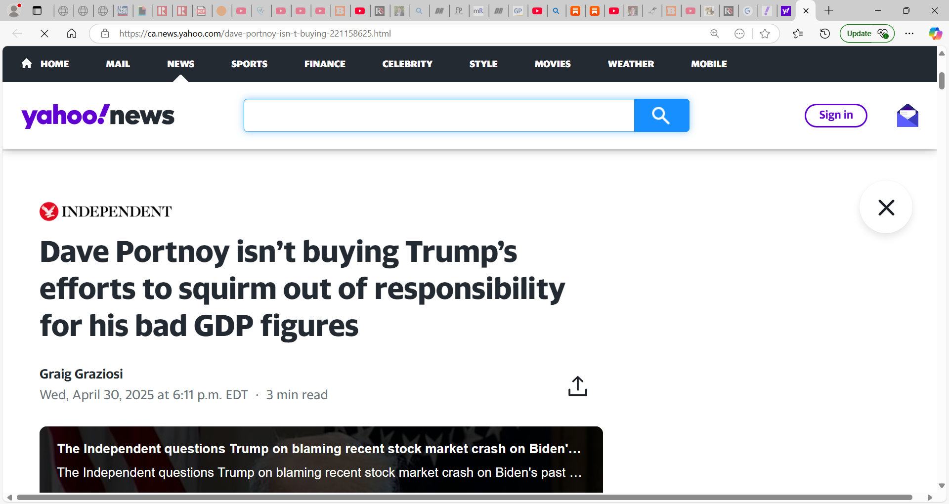Screen dimensions: 949x504
Task: Open the tab actions menu icon
Action: pyautogui.click(x=37, y=10)
